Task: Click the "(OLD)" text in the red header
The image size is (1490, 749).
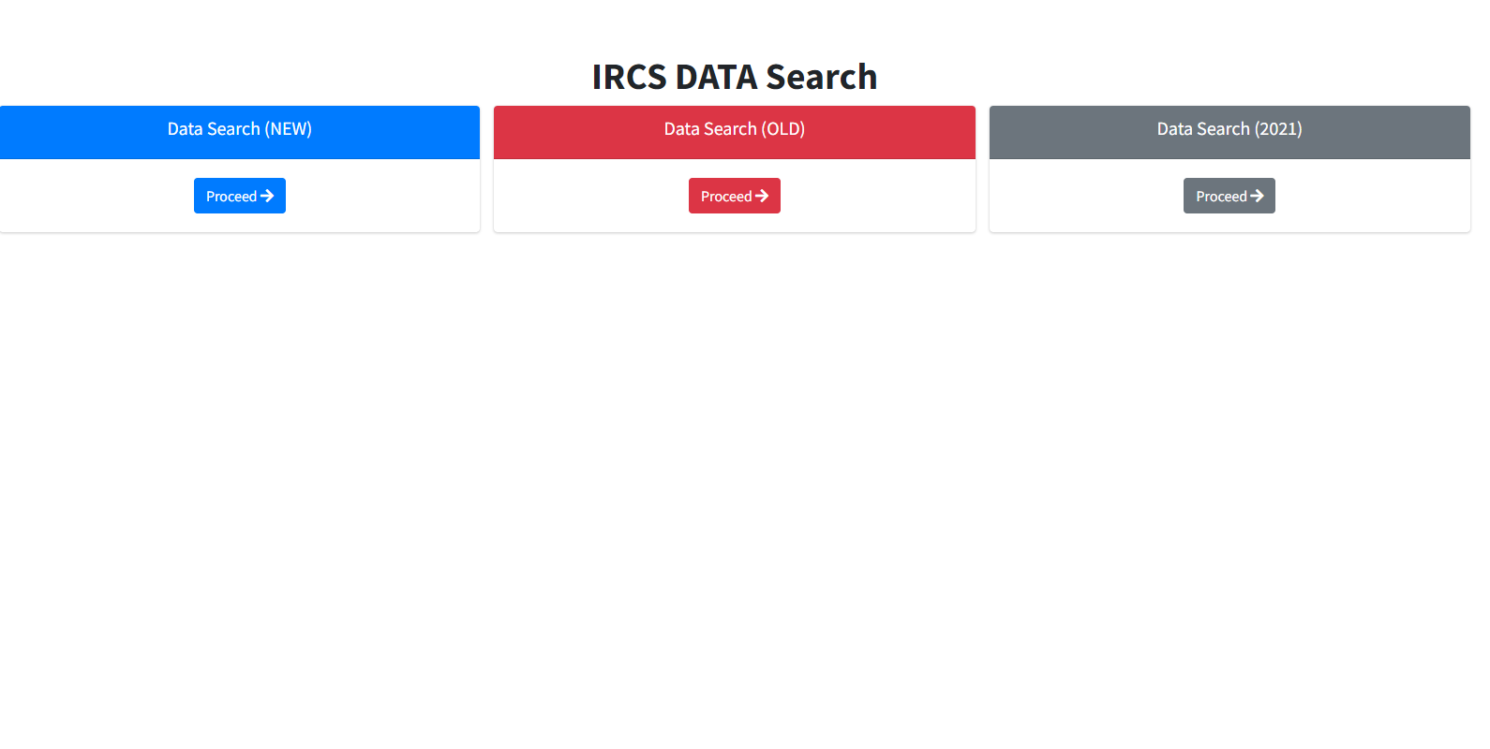Action: (783, 129)
